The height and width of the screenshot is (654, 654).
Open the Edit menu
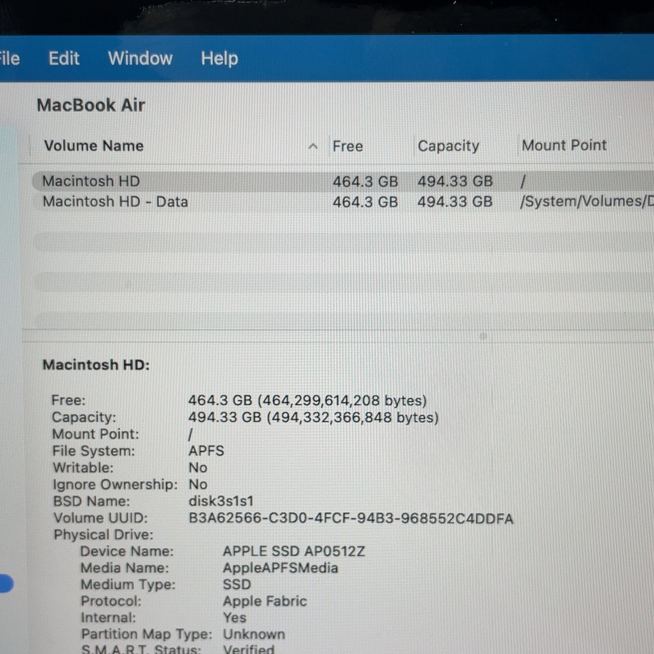click(x=64, y=58)
